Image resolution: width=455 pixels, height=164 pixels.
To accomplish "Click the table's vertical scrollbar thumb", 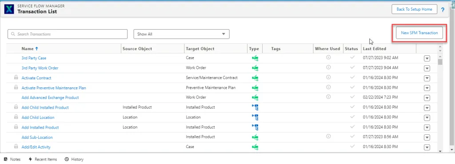I will coord(440,62).
